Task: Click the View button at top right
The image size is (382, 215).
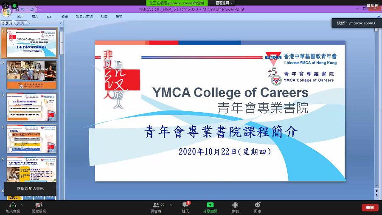Action: tap(371, 6)
